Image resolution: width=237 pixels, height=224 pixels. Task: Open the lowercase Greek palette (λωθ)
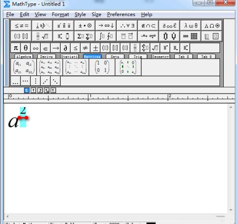pyautogui.click(x=191, y=26)
